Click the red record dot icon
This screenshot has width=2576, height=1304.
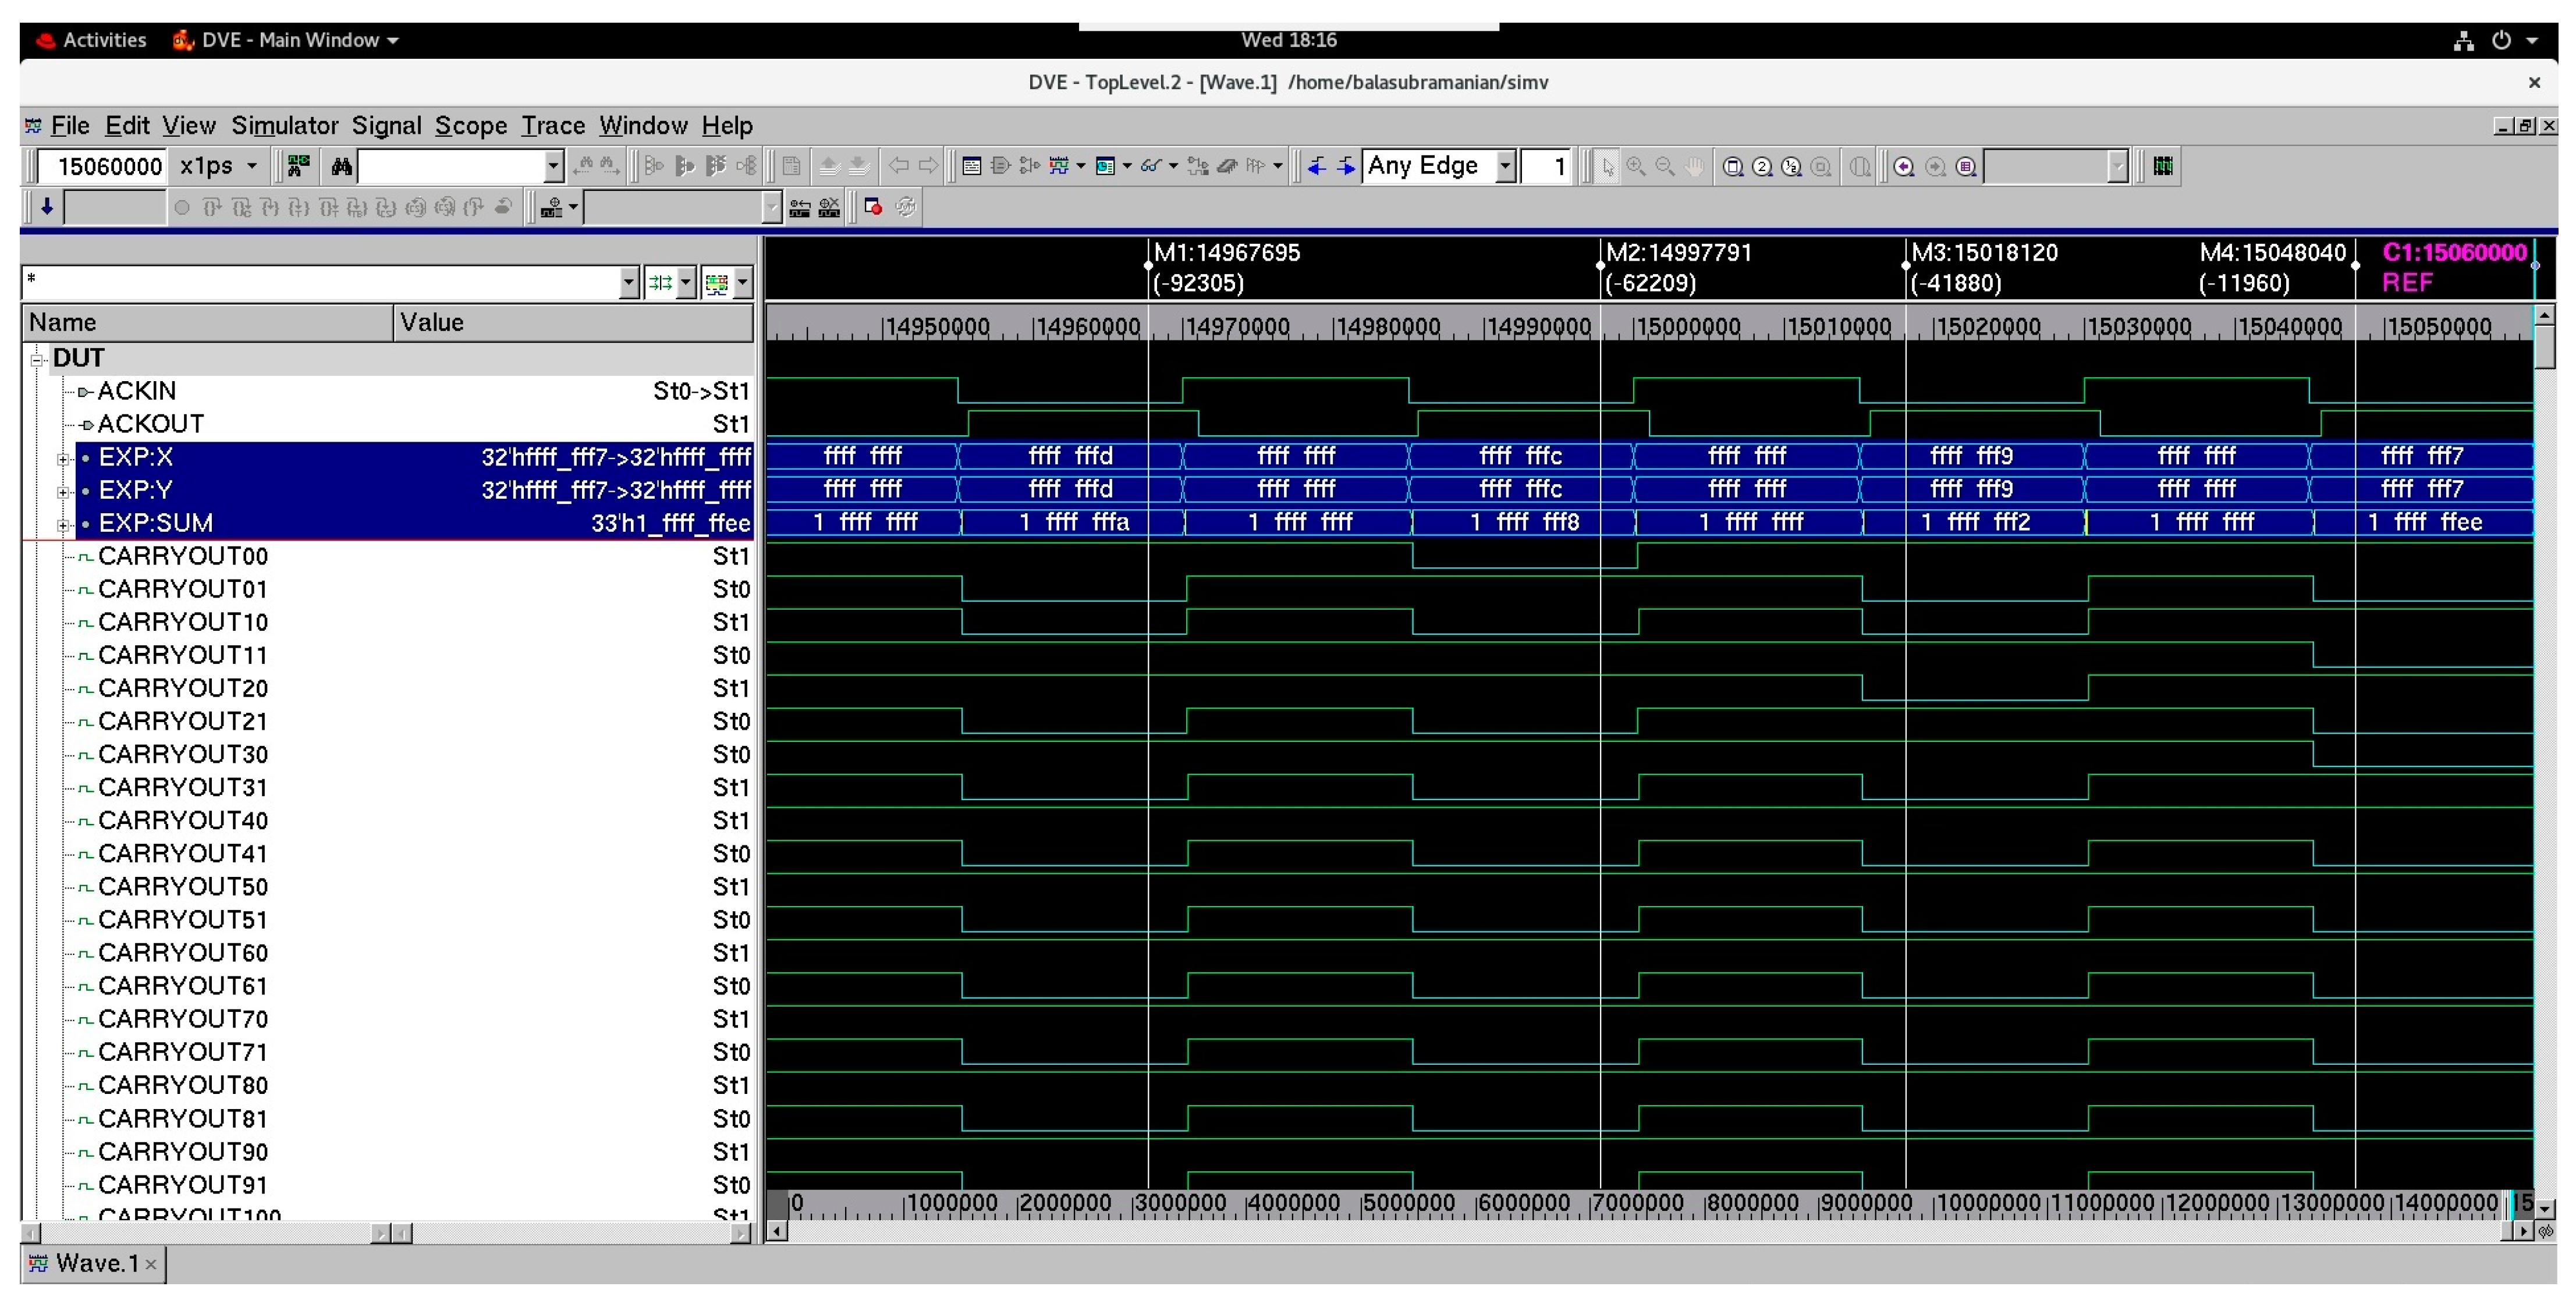point(873,207)
